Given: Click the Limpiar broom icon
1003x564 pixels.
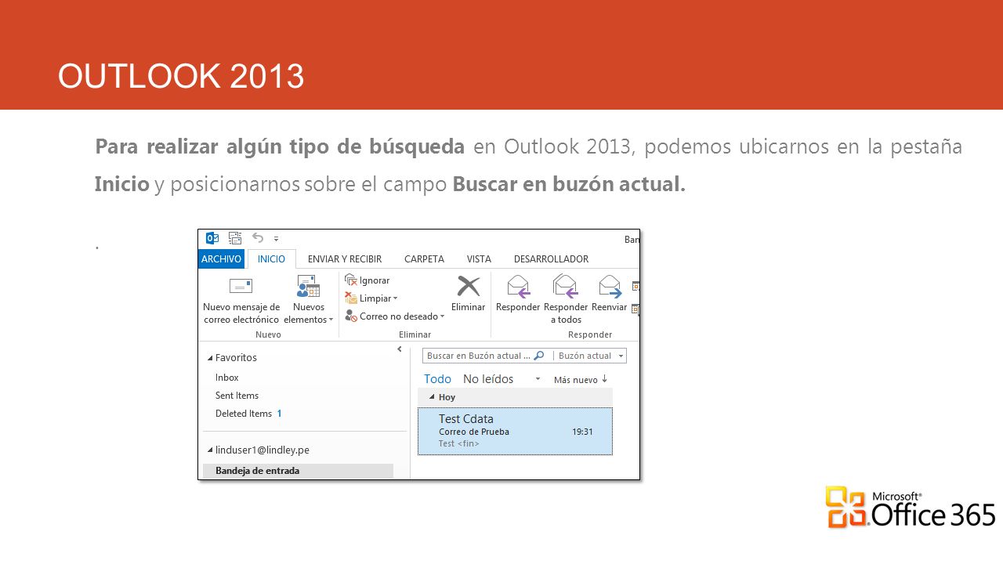Looking at the screenshot, I should pyautogui.click(x=351, y=298).
